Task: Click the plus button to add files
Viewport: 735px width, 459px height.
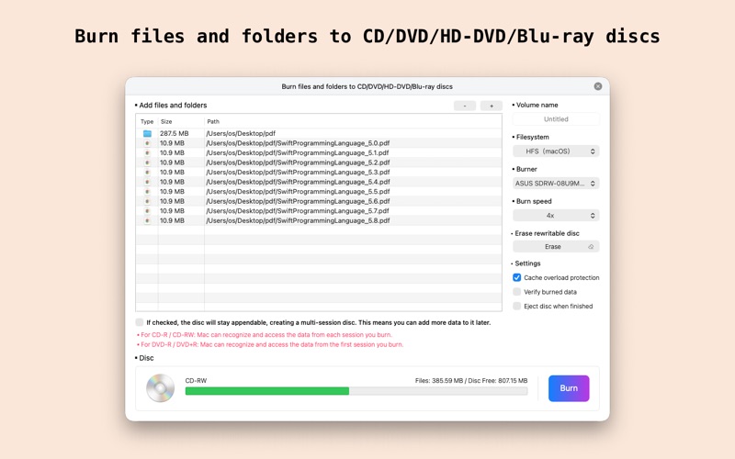Action: point(492,106)
